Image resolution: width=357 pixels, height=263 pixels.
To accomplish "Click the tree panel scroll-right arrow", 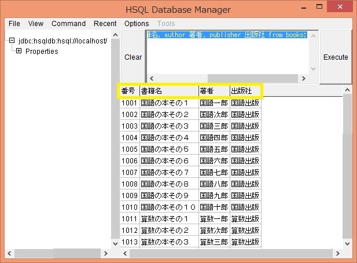I will 105,253.
